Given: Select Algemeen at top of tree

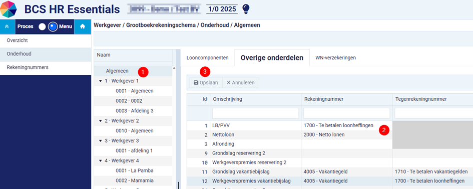Looking at the screenshot, I should click(117, 71).
